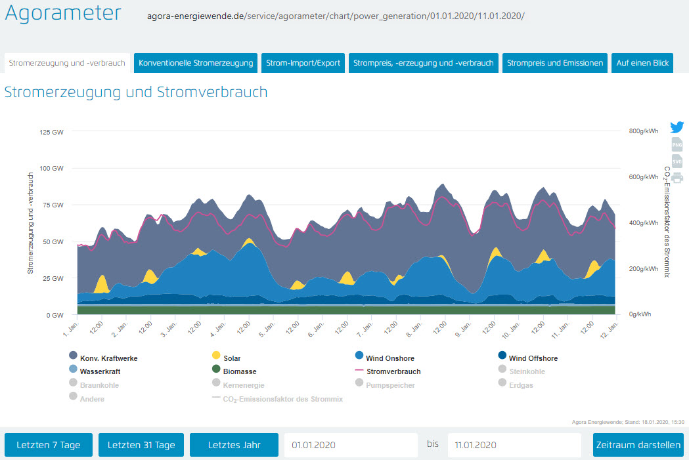Screen dimensions: 689x460
Task: Toggle the Stromverbrauch line in legend
Action: pos(393,371)
